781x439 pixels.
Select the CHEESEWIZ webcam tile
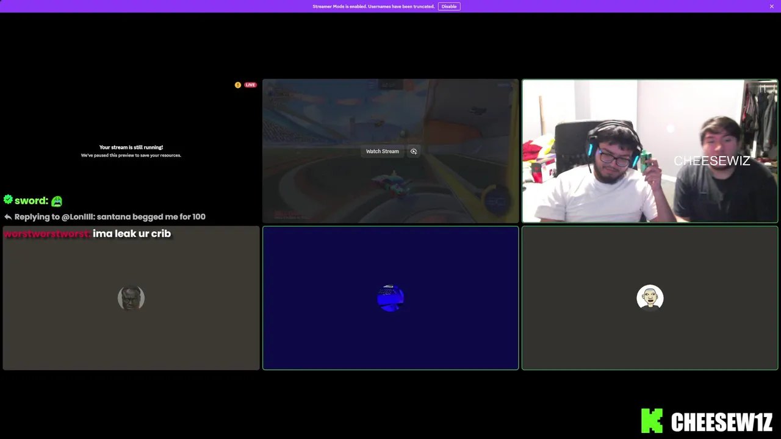[650, 151]
